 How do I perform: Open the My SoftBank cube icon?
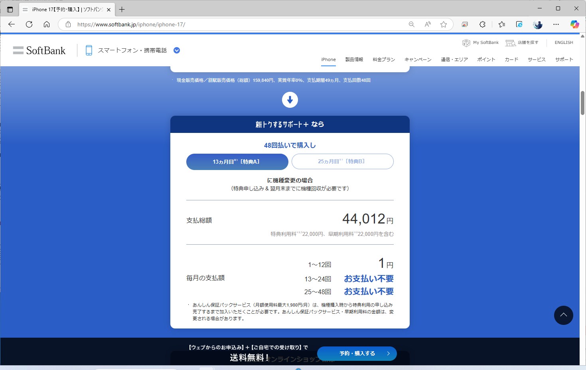pyautogui.click(x=466, y=42)
